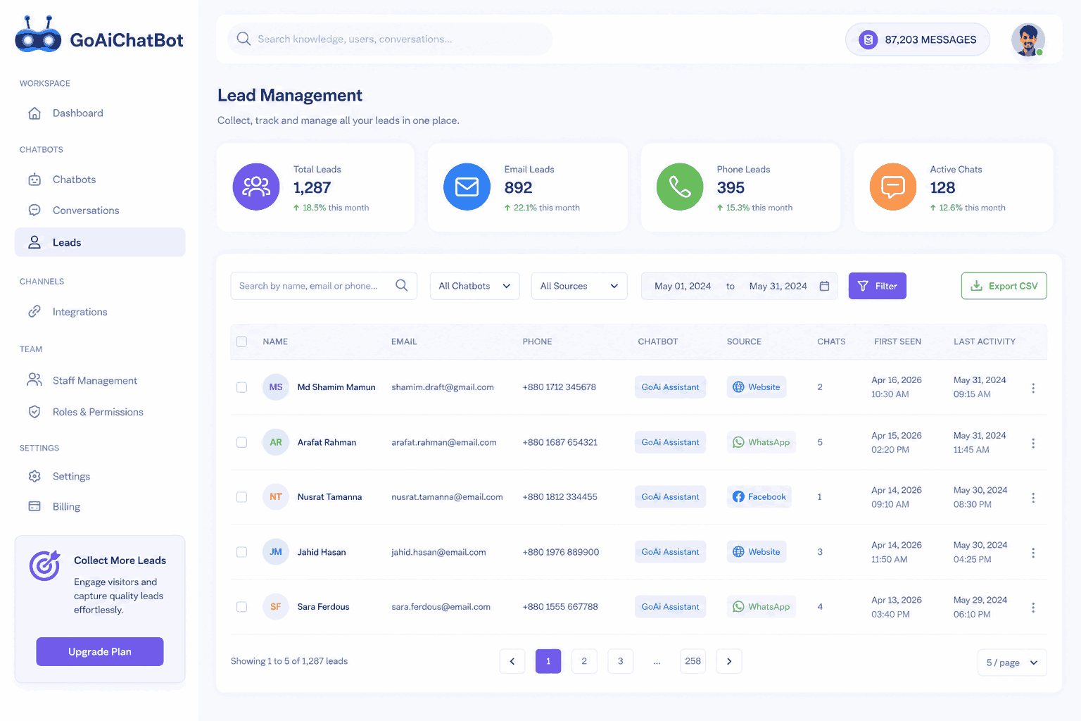Click the Export CSV button
This screenshot has width=1081, height=721.
[1004, 286]
